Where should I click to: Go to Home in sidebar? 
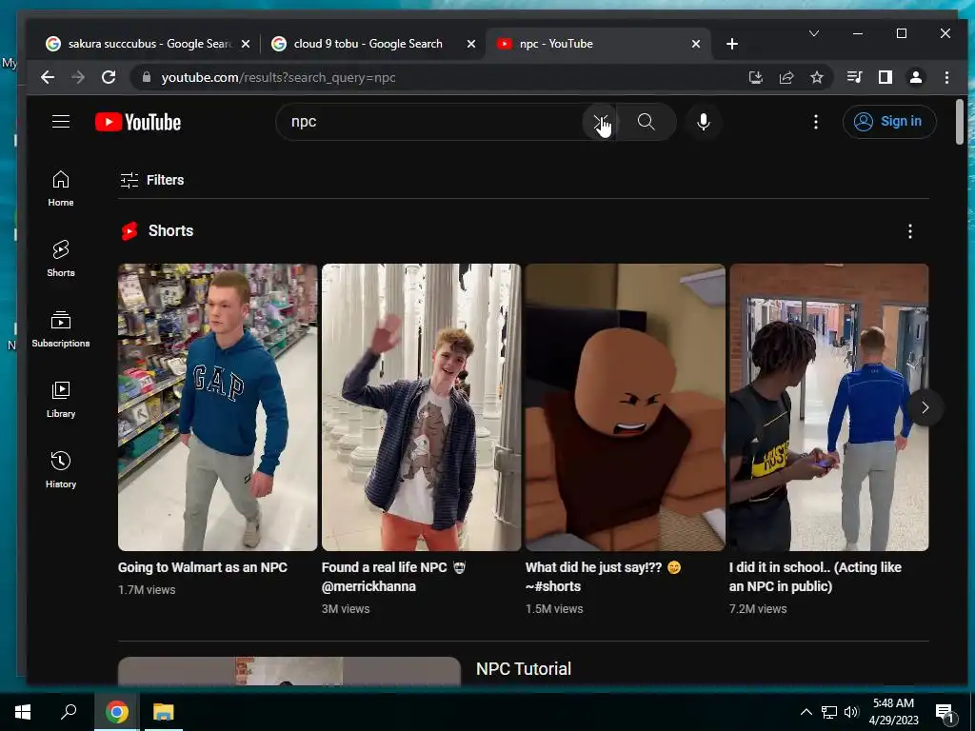[61, 188]
